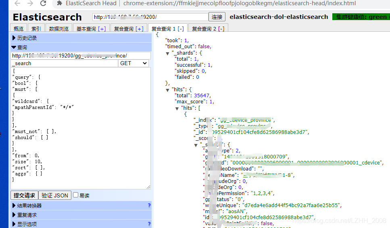
Task: Click the 提交请求 submit button
Action: pyautogui.click(x=24, y=195)
